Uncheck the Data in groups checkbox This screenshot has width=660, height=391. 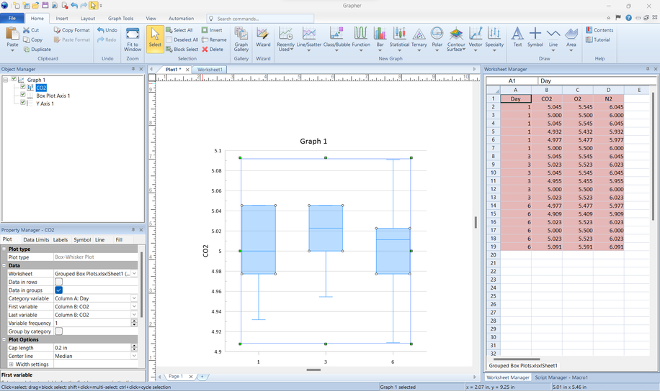pos(59,290)
